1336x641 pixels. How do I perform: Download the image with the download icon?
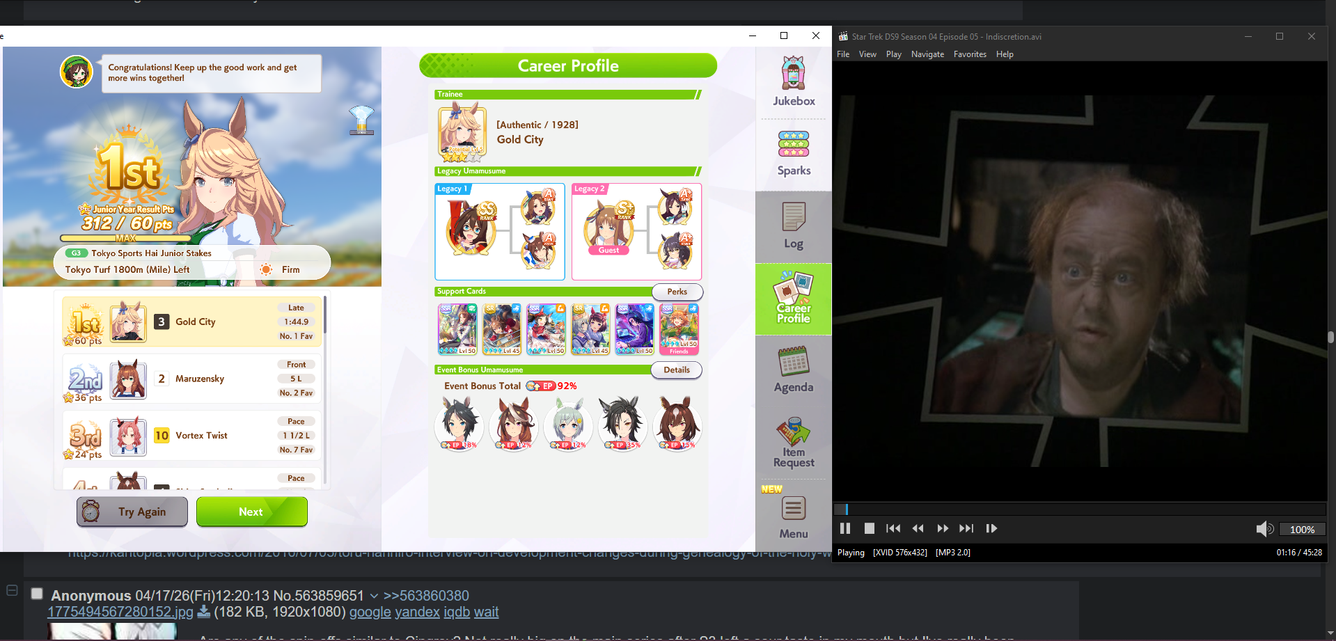coord(204,612)
